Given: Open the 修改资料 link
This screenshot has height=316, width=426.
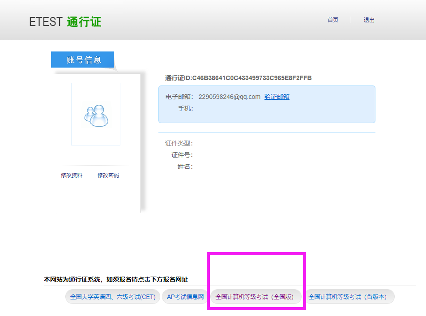Looking at the screenshot, I should pos(72,175).
